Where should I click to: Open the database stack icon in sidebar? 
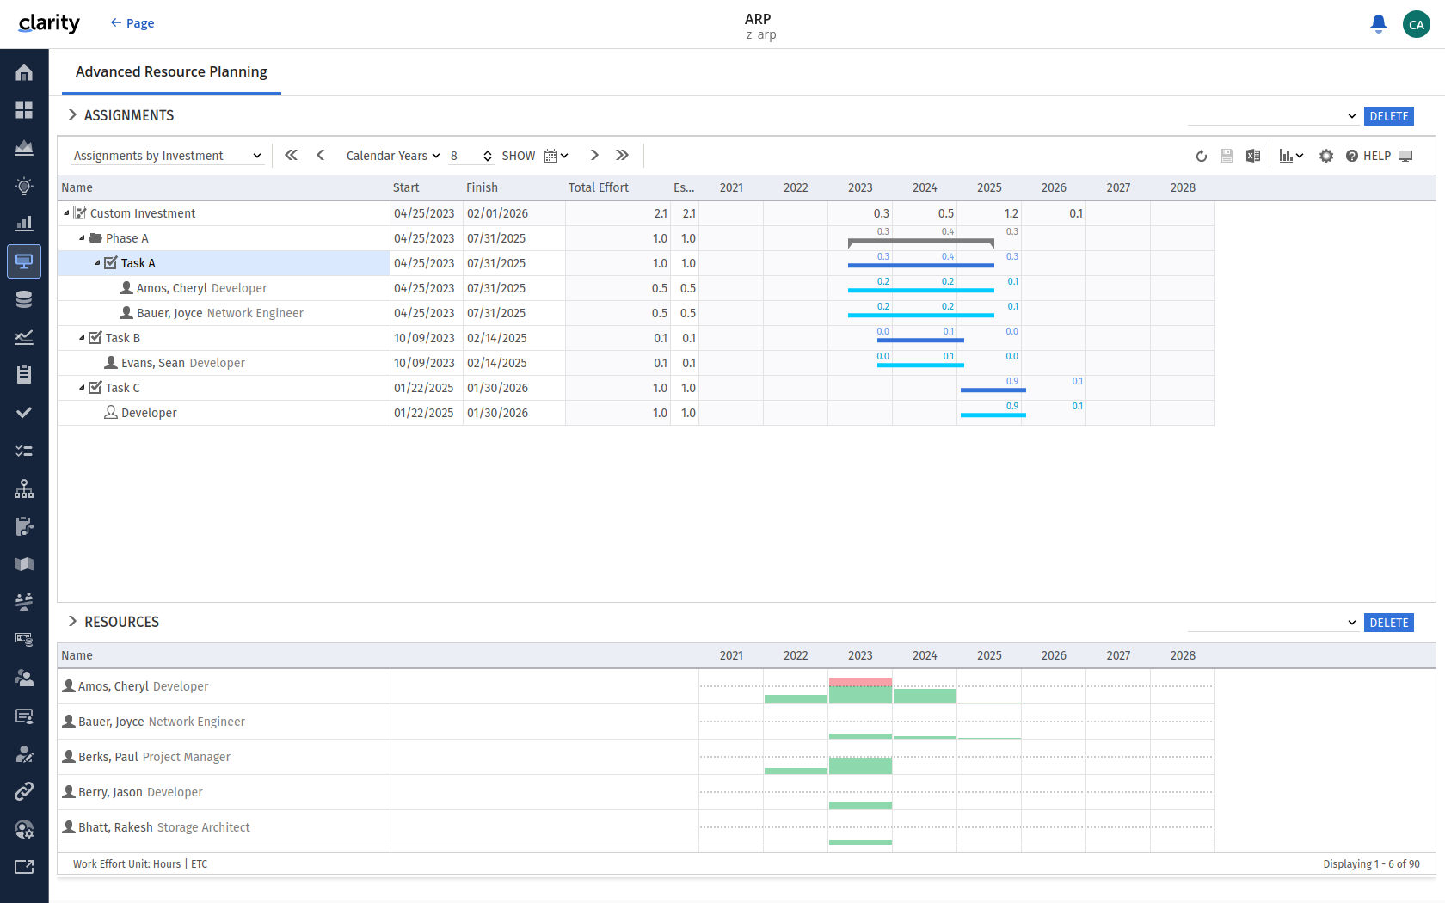pyautogui.click(x=24, y=299)
